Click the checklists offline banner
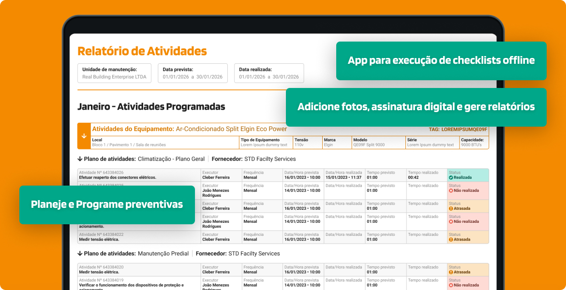566x290 pixels. [x=441, y=60]
